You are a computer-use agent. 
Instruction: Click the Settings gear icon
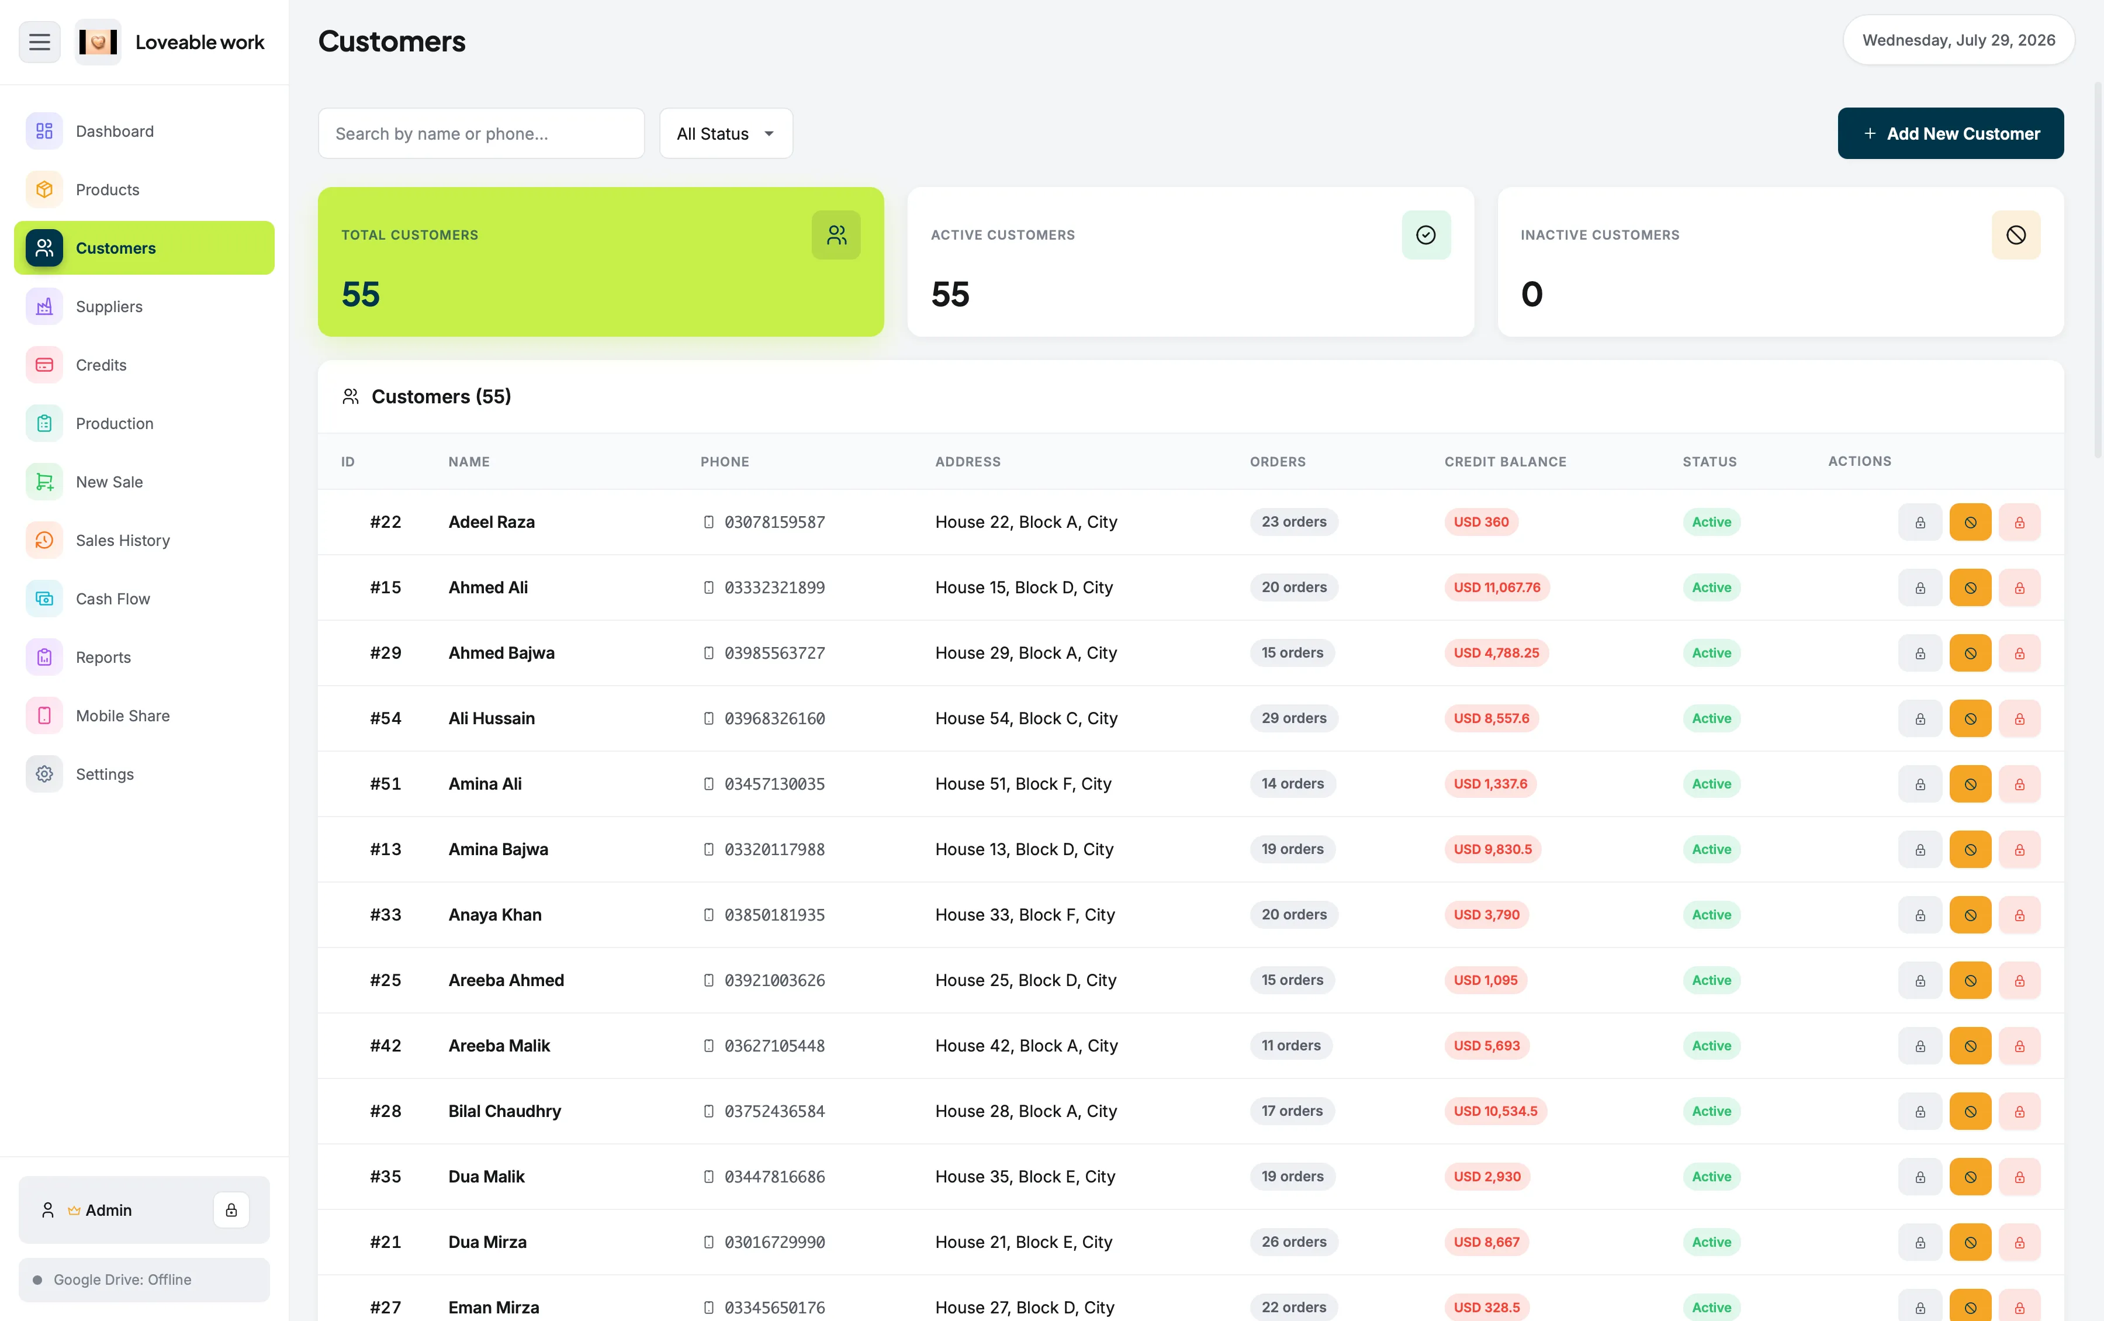44,774
